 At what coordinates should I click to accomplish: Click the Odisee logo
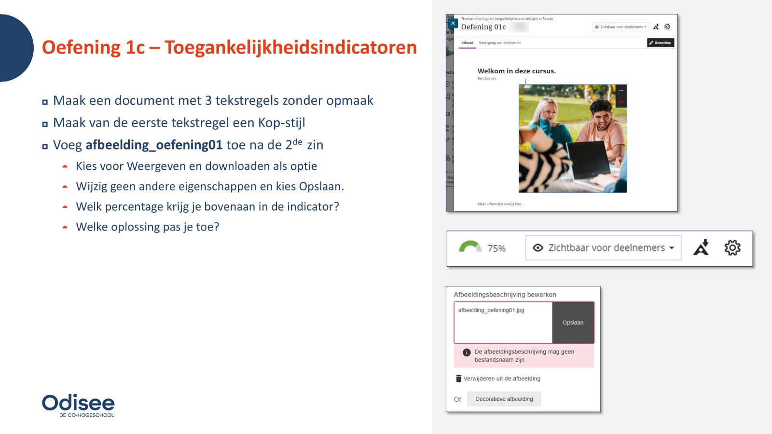78,406
